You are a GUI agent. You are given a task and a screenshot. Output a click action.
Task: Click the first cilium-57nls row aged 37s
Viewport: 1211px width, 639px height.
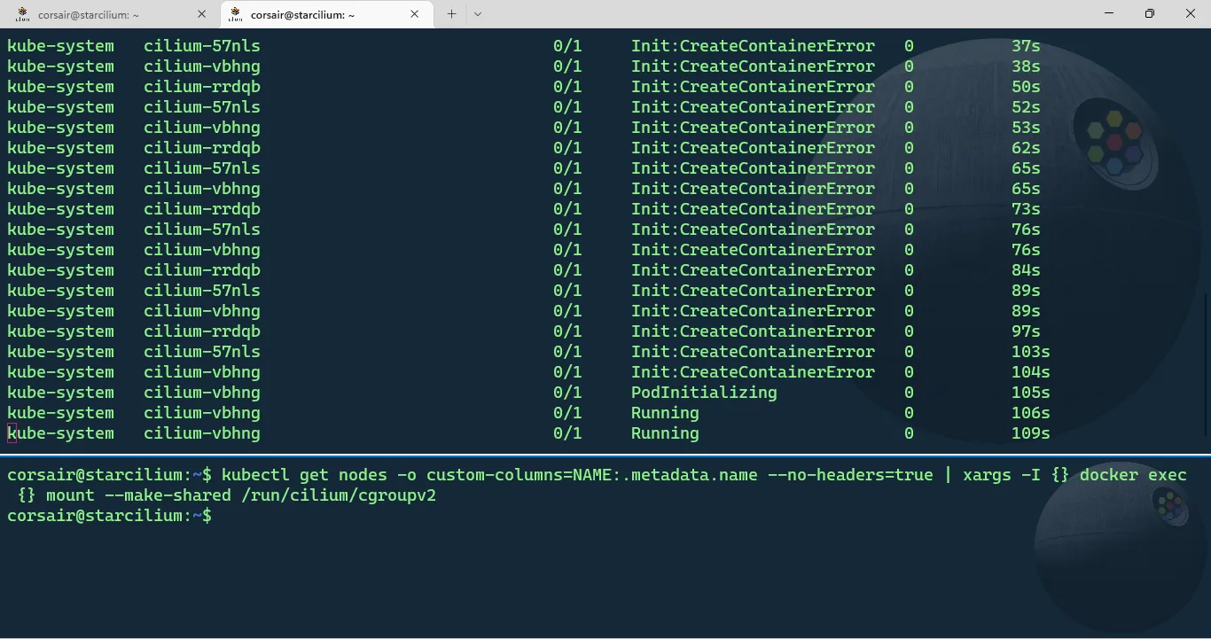pos(201,46)
